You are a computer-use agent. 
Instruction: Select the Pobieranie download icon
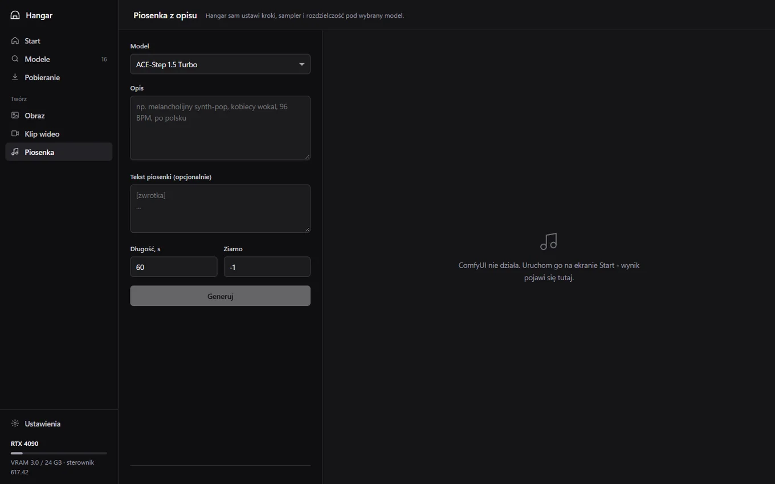[x=15, y=77]
